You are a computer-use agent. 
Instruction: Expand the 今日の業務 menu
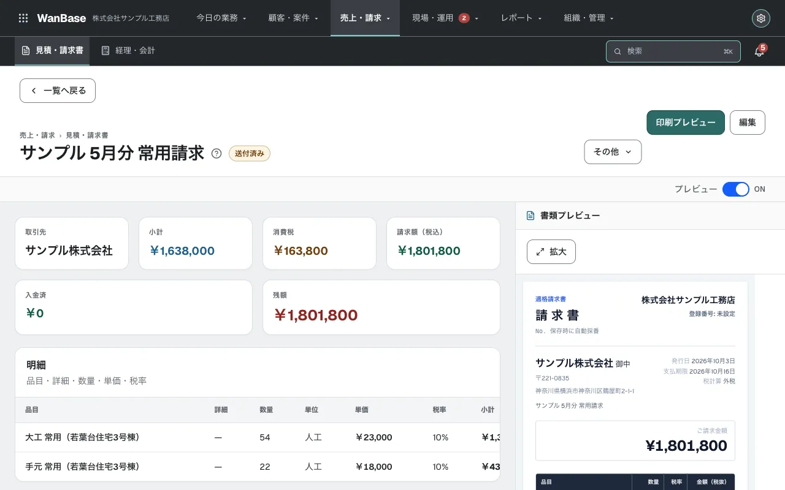pyautogui.click(x=221, y=18)
